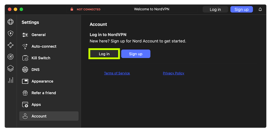Image resolution: width=271 pixels, height=132 pixels.
Task: Open the Dark Web Monitor target icon
Action: [x=11, y=57]
